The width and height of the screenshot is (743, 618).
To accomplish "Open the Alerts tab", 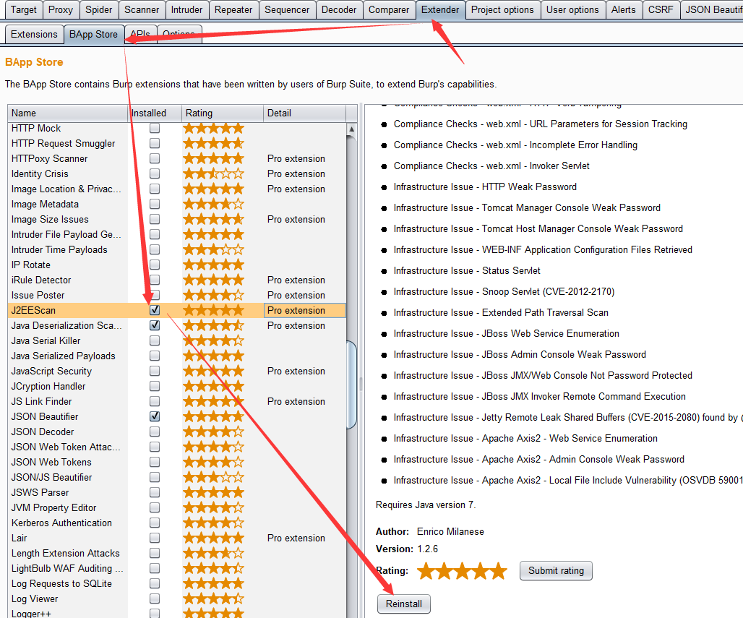I will point(623,9).
